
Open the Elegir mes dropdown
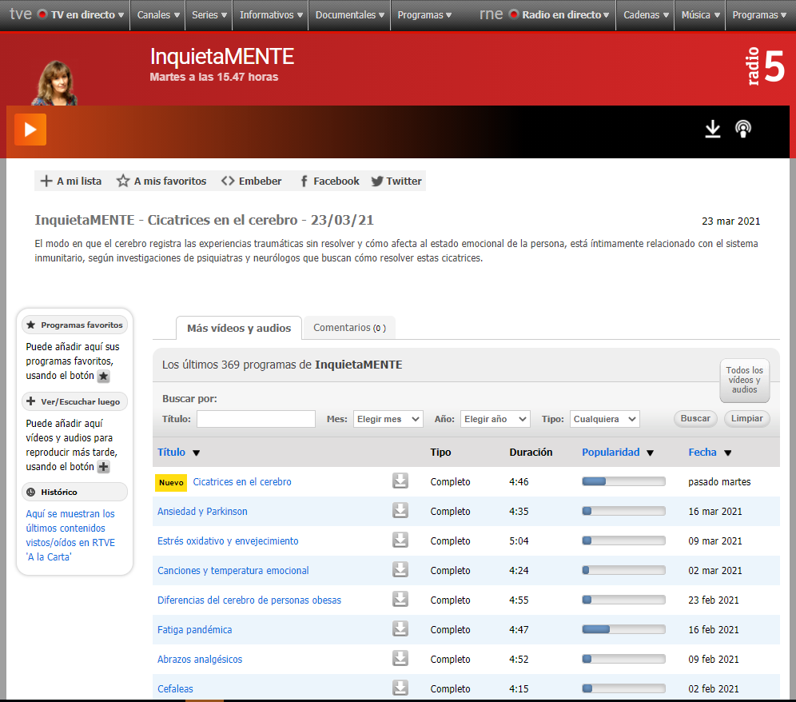pyautogui.click(x=388, y=419)
